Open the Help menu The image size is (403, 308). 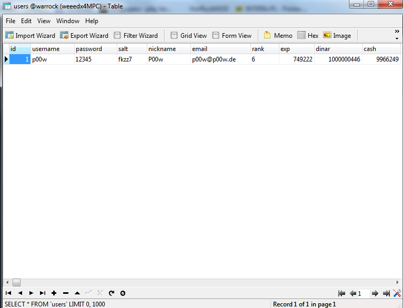(x=92, y=21)
